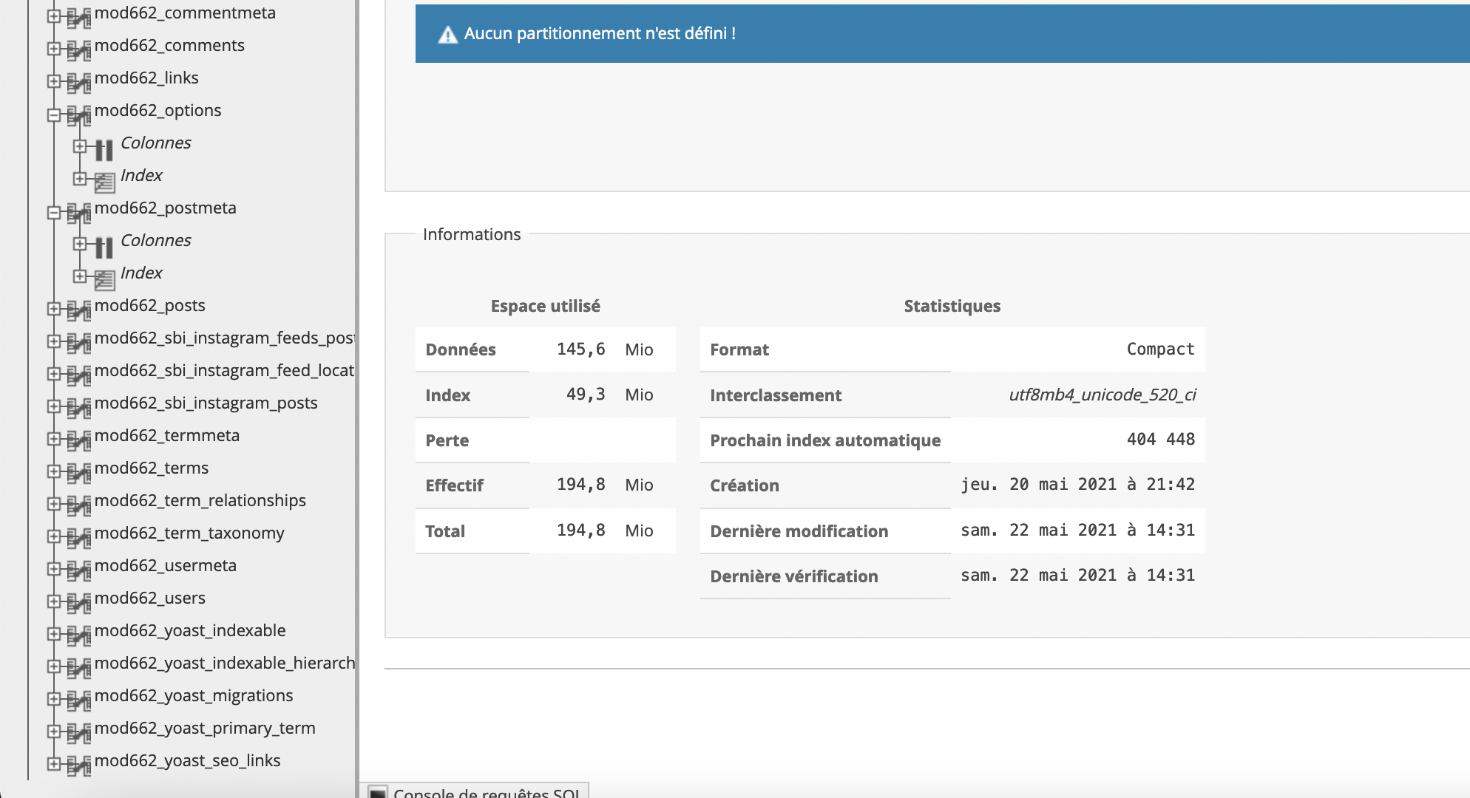Expand Index under mod662_postmeta

pyautogui.click(x=80, y=276)
